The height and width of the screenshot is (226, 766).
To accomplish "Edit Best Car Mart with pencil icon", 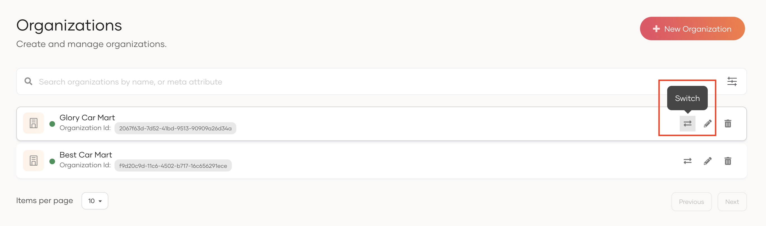I will (x=707, y=161).
